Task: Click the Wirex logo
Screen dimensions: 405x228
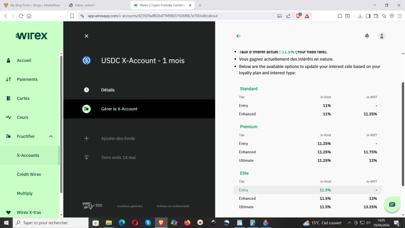Action: coord(31,36)
